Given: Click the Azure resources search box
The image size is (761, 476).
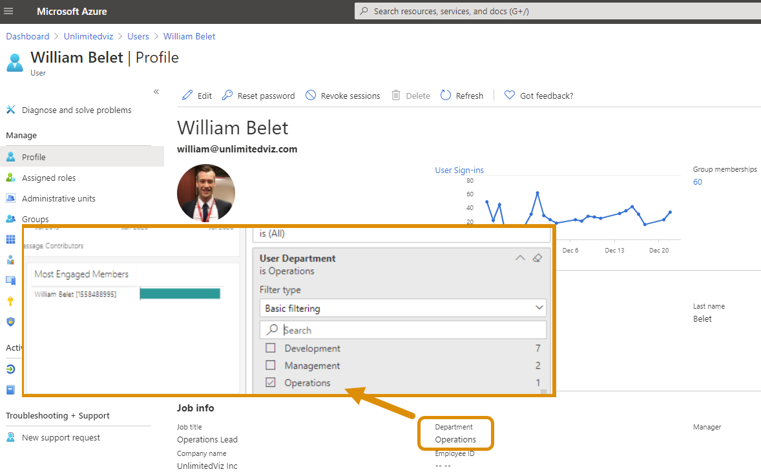Looking at the screenshot, I should pyautogui.click(x=556, y=12).
